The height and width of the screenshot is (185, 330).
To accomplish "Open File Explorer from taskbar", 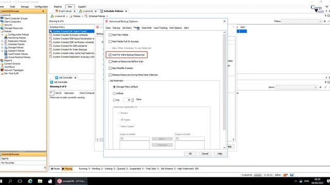I will (x=40, y=181).
